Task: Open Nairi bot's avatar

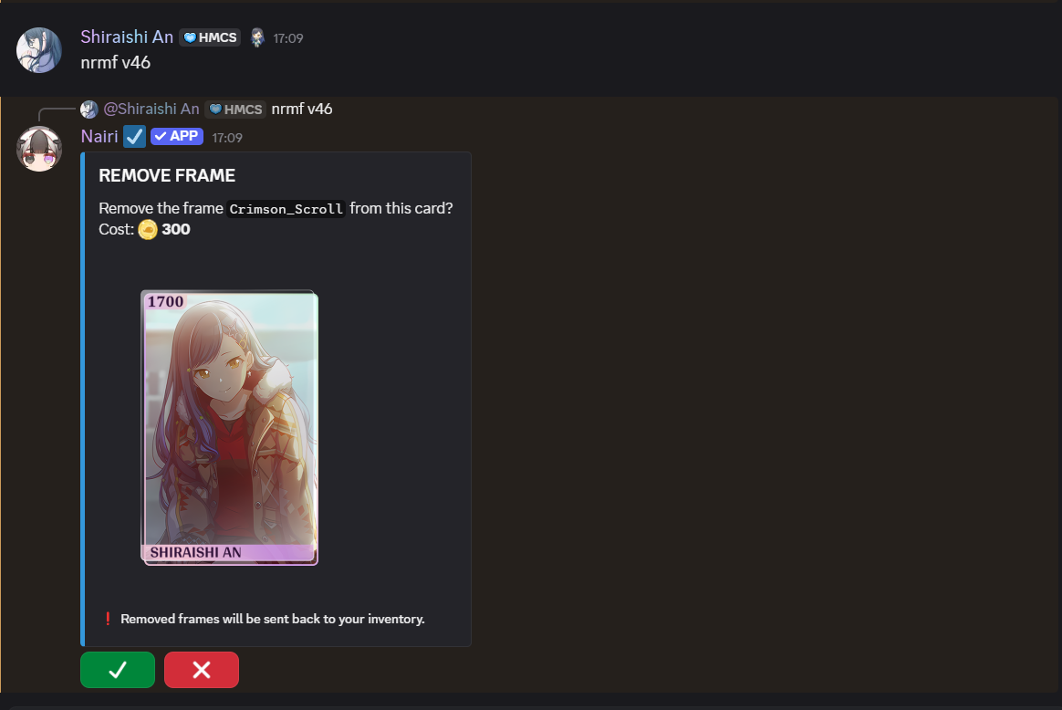Action: pyautogui.click(x=39, y=149)
